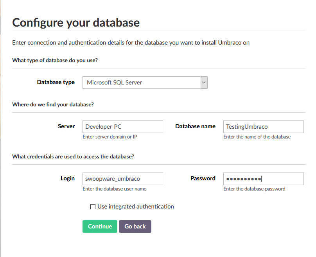Click the 'Configure your database' heading
This screenshot has width=316, height=257.
(76, 22)
